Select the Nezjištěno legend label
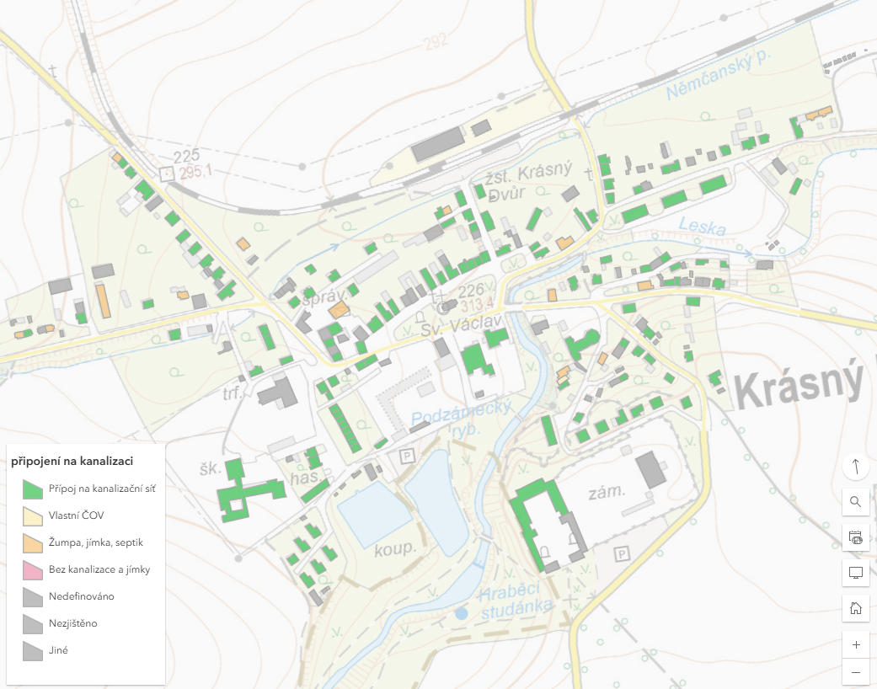The width and height of the screenshot is (877, 689). click(x=75, y=623)
